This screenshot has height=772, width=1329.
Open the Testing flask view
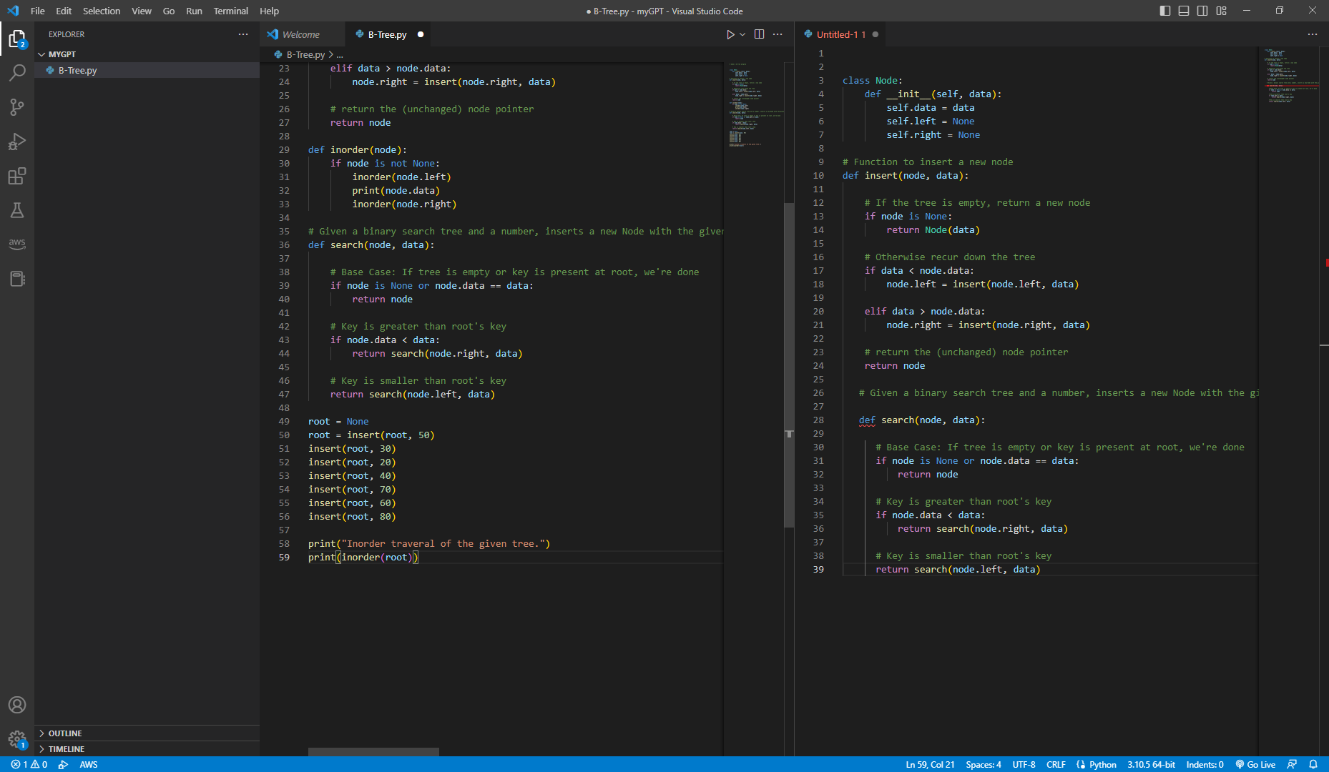[x=17, y=210]
